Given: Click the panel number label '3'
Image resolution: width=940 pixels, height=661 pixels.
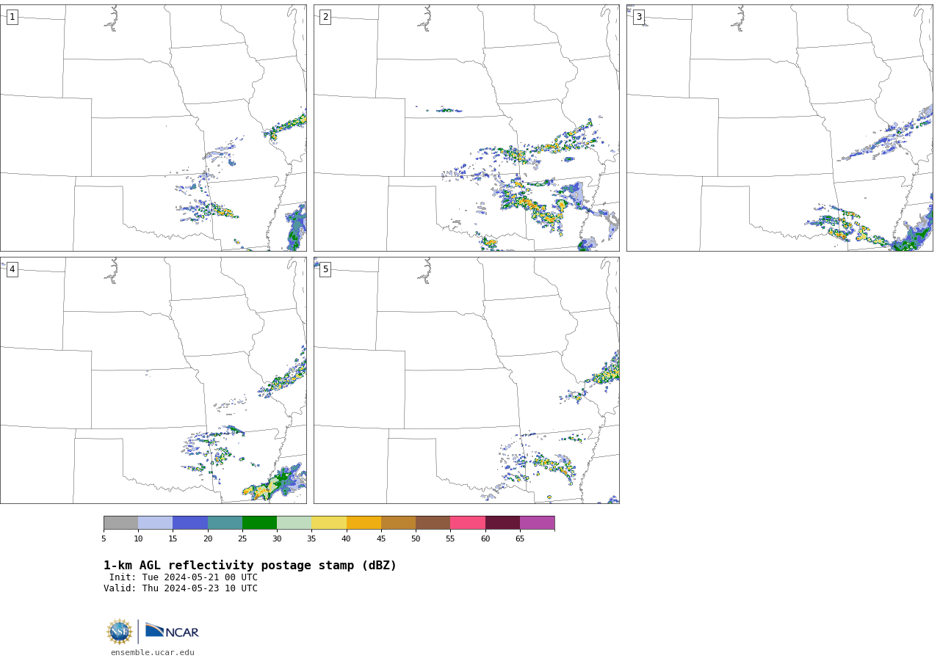Looking at the screenshot, I should pos(638,17).
